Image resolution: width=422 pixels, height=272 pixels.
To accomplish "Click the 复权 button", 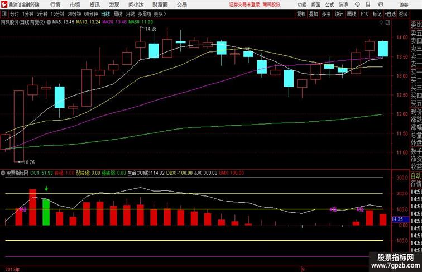I will (301, 14).
